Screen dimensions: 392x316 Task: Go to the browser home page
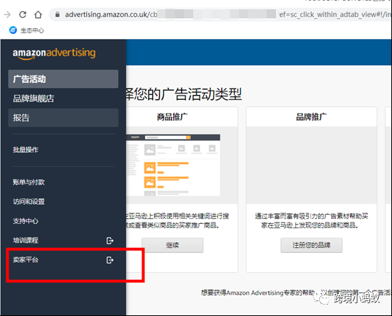tap(38, 14)
